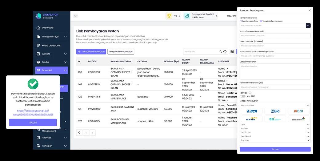Click the Website sidebar icon
Viewport: 320px width, 161px height.
(x=38, y=54)
